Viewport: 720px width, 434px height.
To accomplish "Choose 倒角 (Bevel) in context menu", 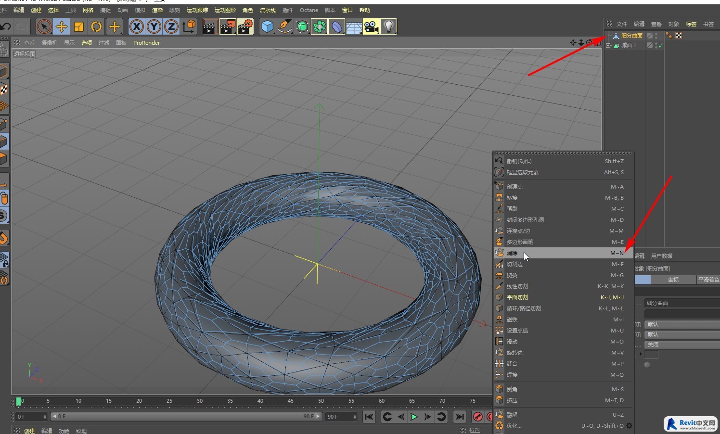I will coord(563,389).
